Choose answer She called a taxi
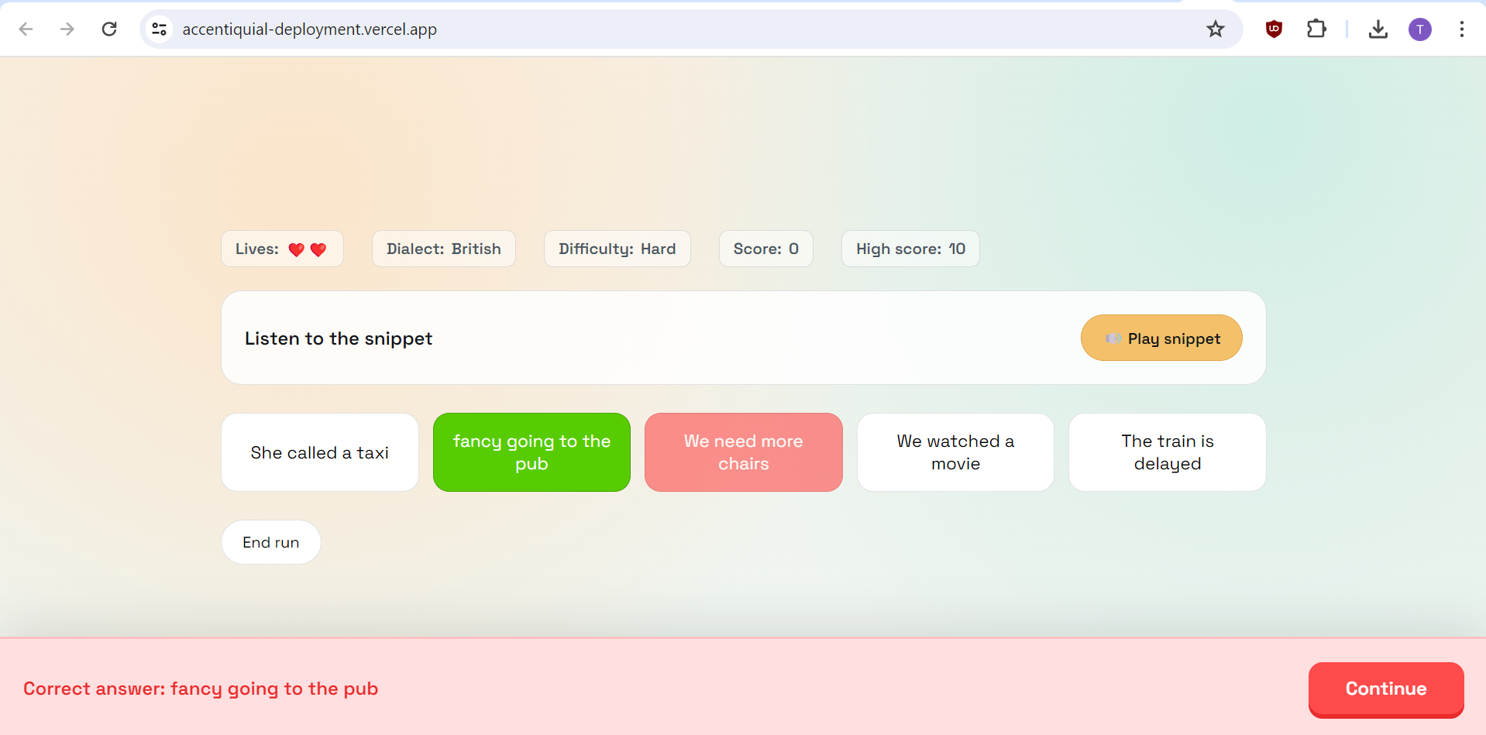 pyautogui.click(x=320, y=452)
